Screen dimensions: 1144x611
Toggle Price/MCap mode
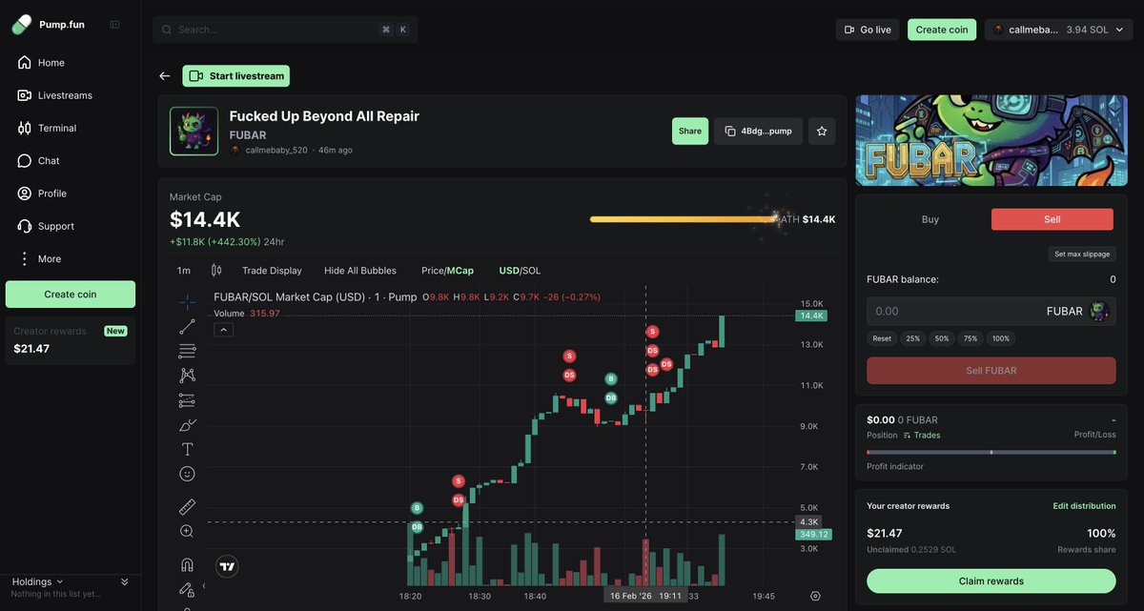447,271
